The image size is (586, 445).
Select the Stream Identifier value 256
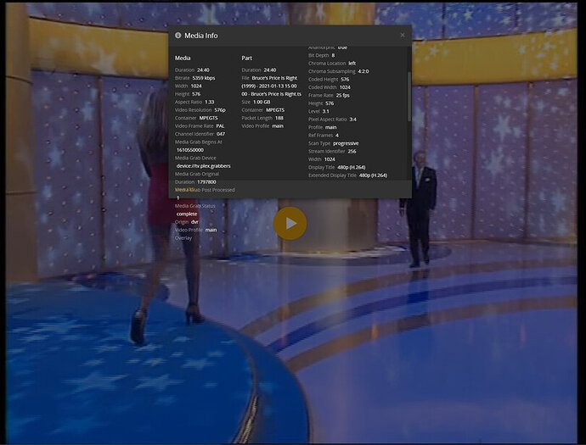(352, 152)
